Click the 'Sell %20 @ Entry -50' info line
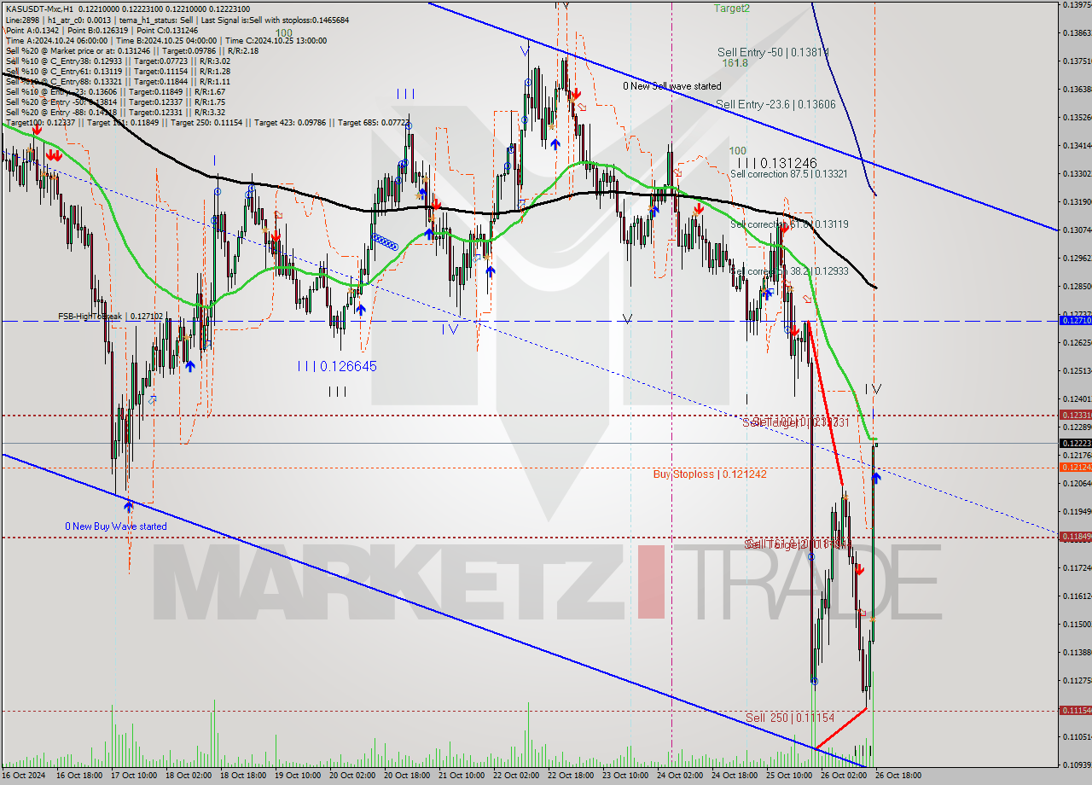The width and height of the screenshot is (1092, 785). coord(115,102)
